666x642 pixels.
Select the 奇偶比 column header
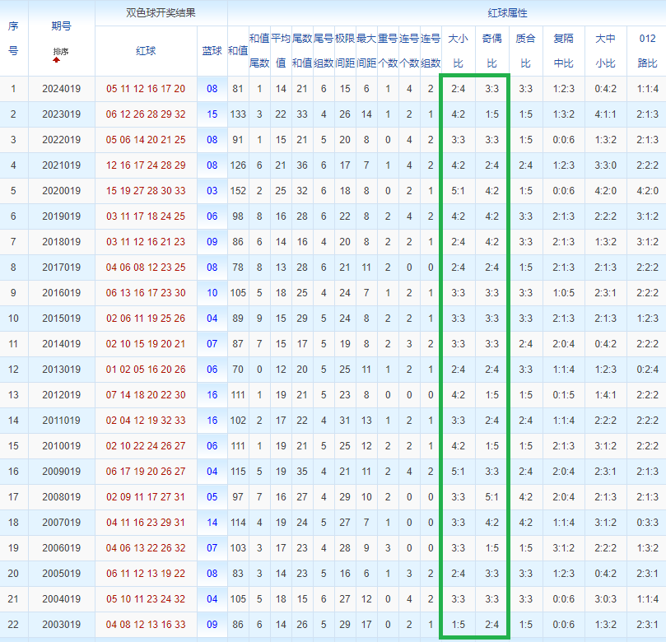point(491,51)
